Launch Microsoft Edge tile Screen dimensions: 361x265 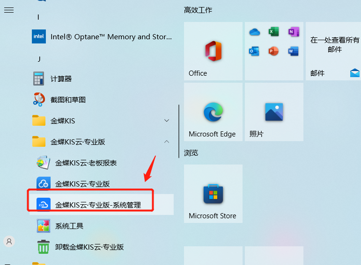click(x=213, y=112)
